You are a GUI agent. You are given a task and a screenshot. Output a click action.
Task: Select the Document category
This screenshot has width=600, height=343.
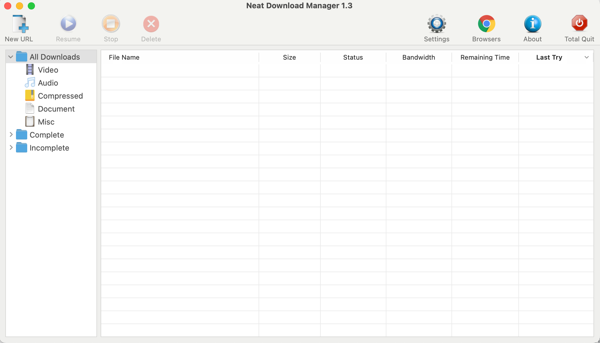point(56,109)
